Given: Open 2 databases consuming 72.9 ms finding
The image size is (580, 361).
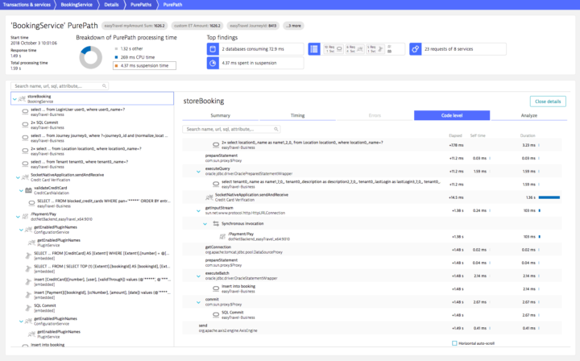Looking at the screenshot, I should [x=255, y=49].
